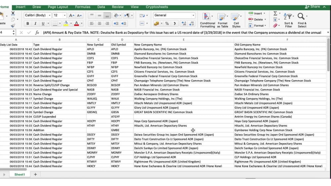
Task: Click Delete cells button
Action: 257,19
